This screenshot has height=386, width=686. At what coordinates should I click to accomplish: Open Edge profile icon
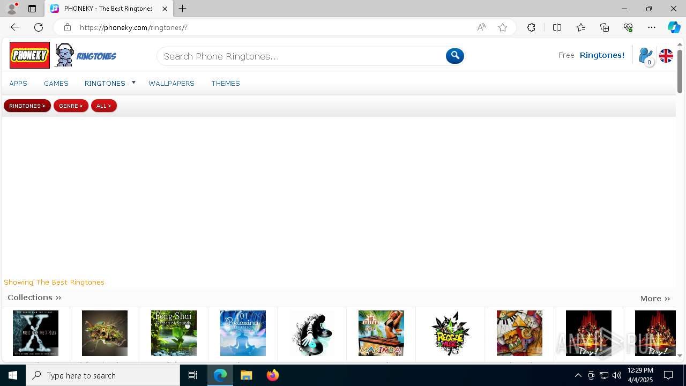tap(12, 9)
